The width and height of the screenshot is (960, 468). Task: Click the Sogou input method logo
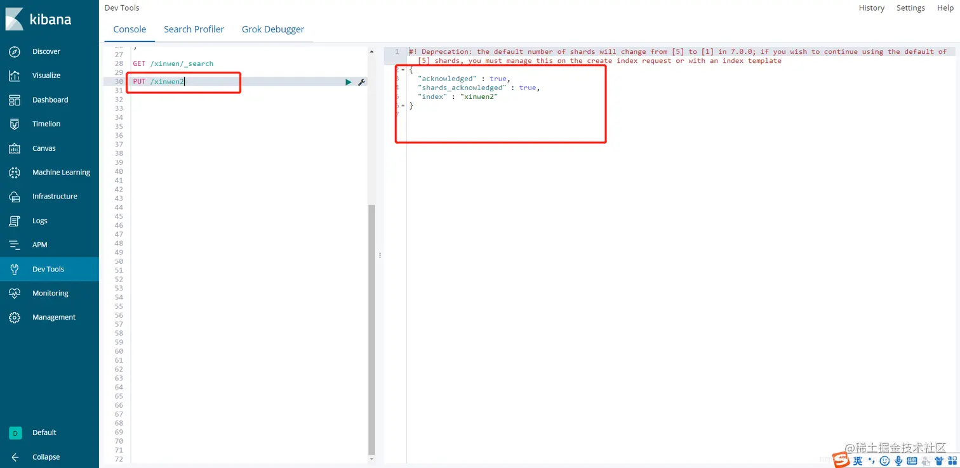pyautogui.click(x=842, y=460)
